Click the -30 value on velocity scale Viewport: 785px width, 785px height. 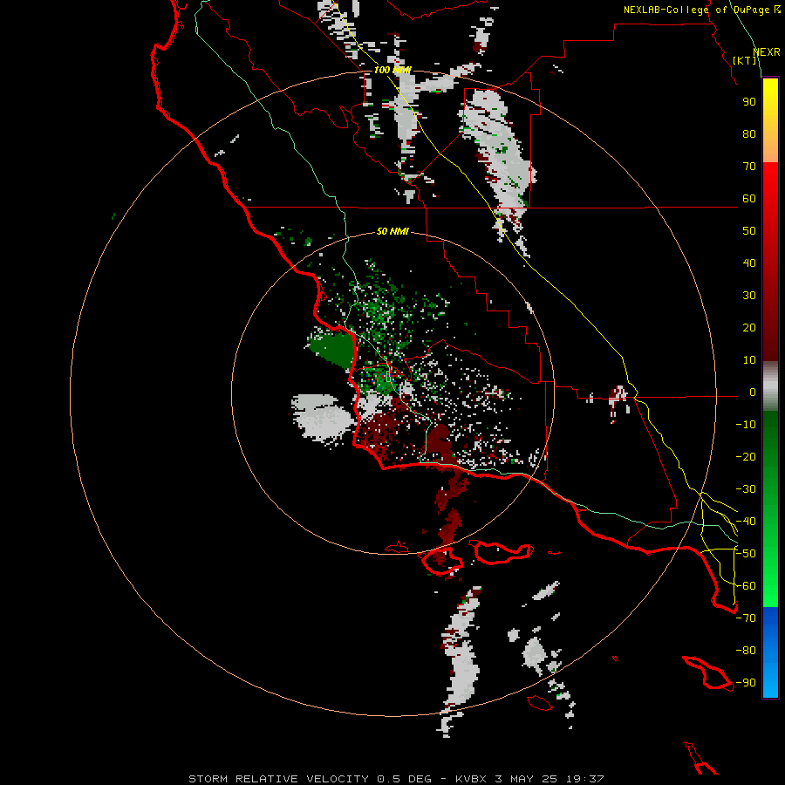(746, 489)
